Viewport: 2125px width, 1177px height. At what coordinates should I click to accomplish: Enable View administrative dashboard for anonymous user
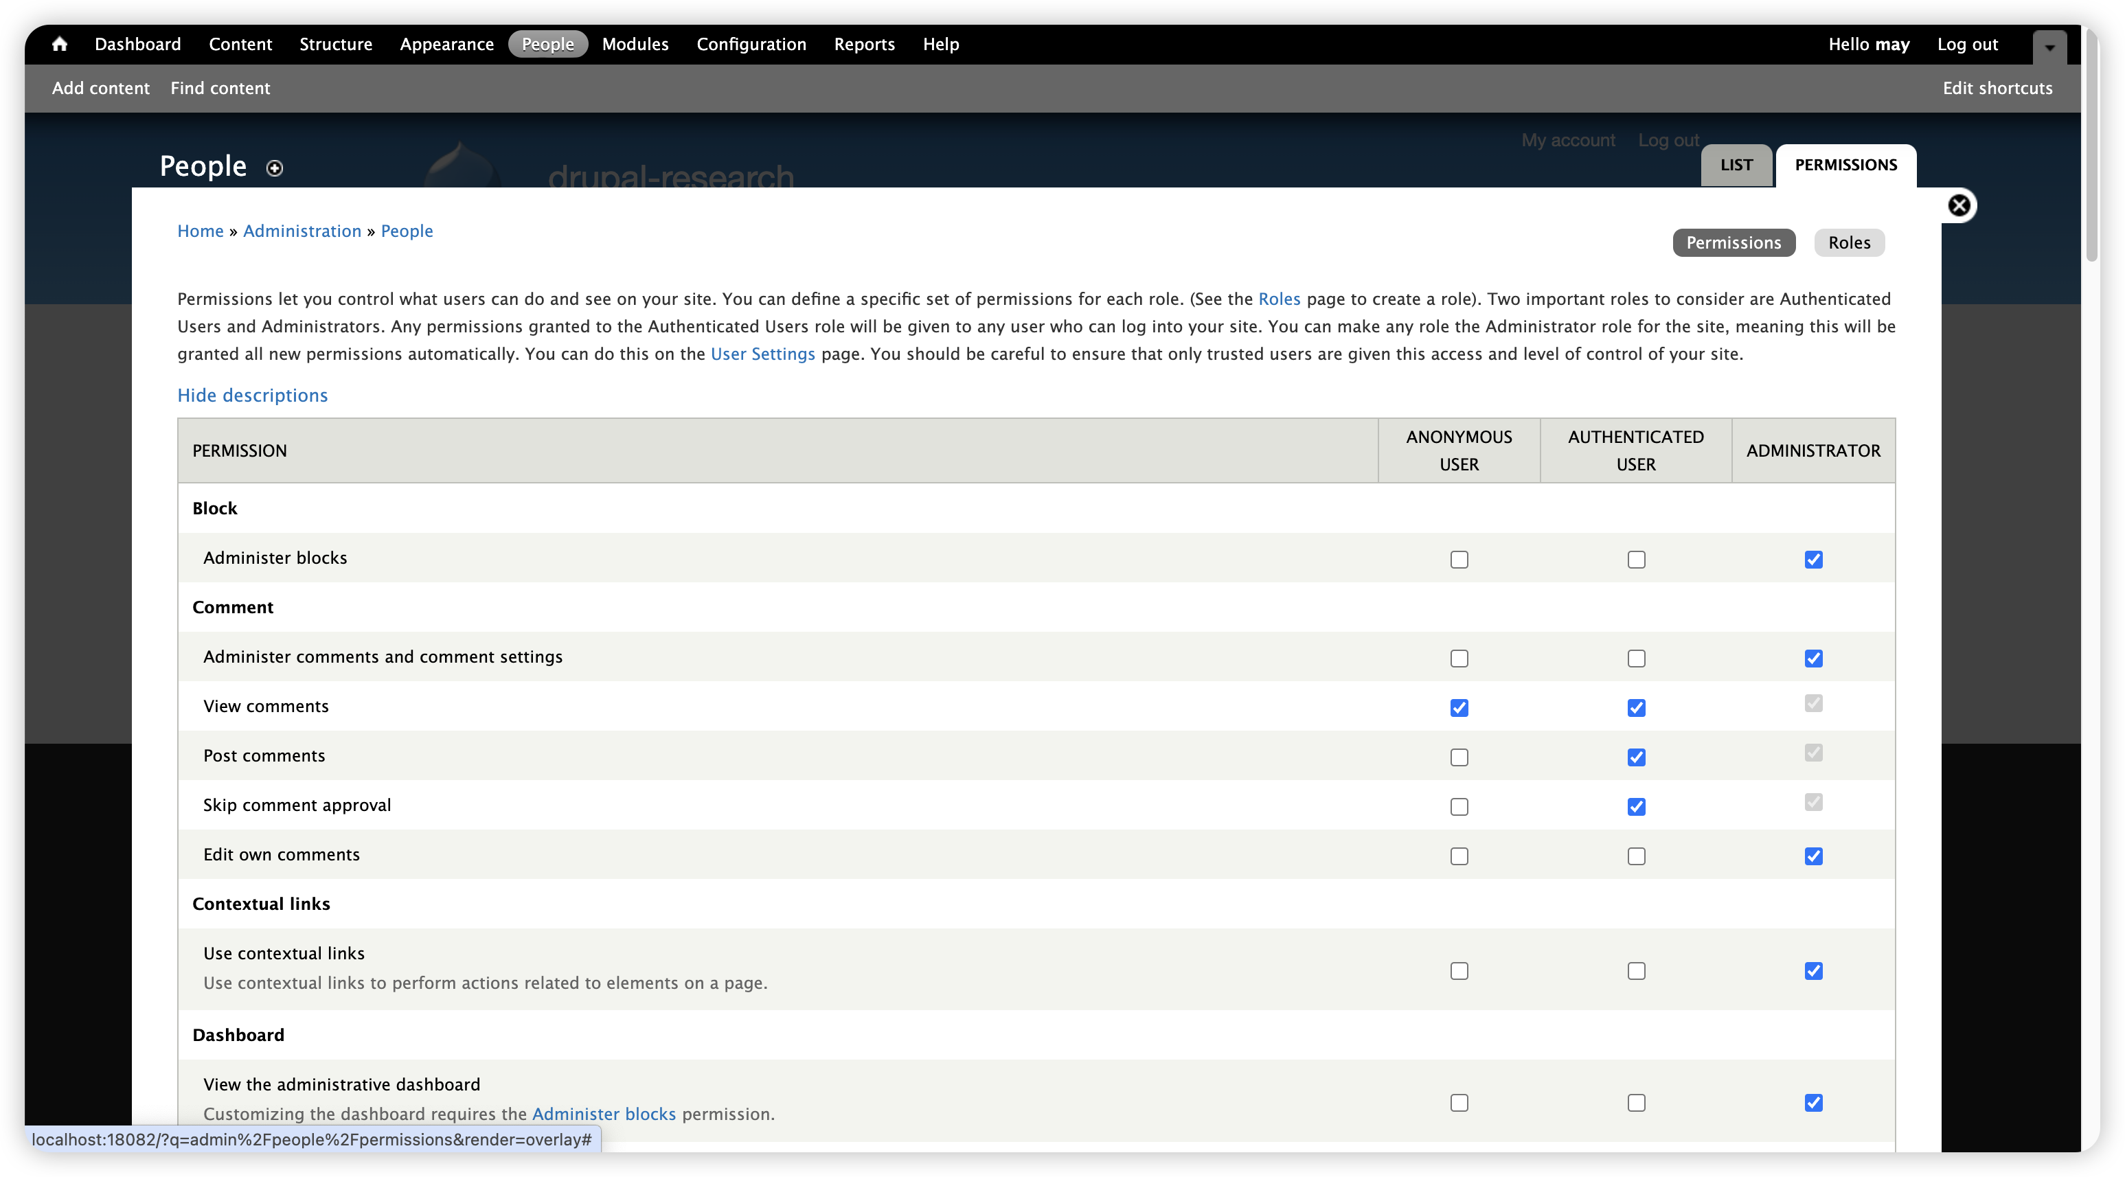click(x=1459, y=1103)
